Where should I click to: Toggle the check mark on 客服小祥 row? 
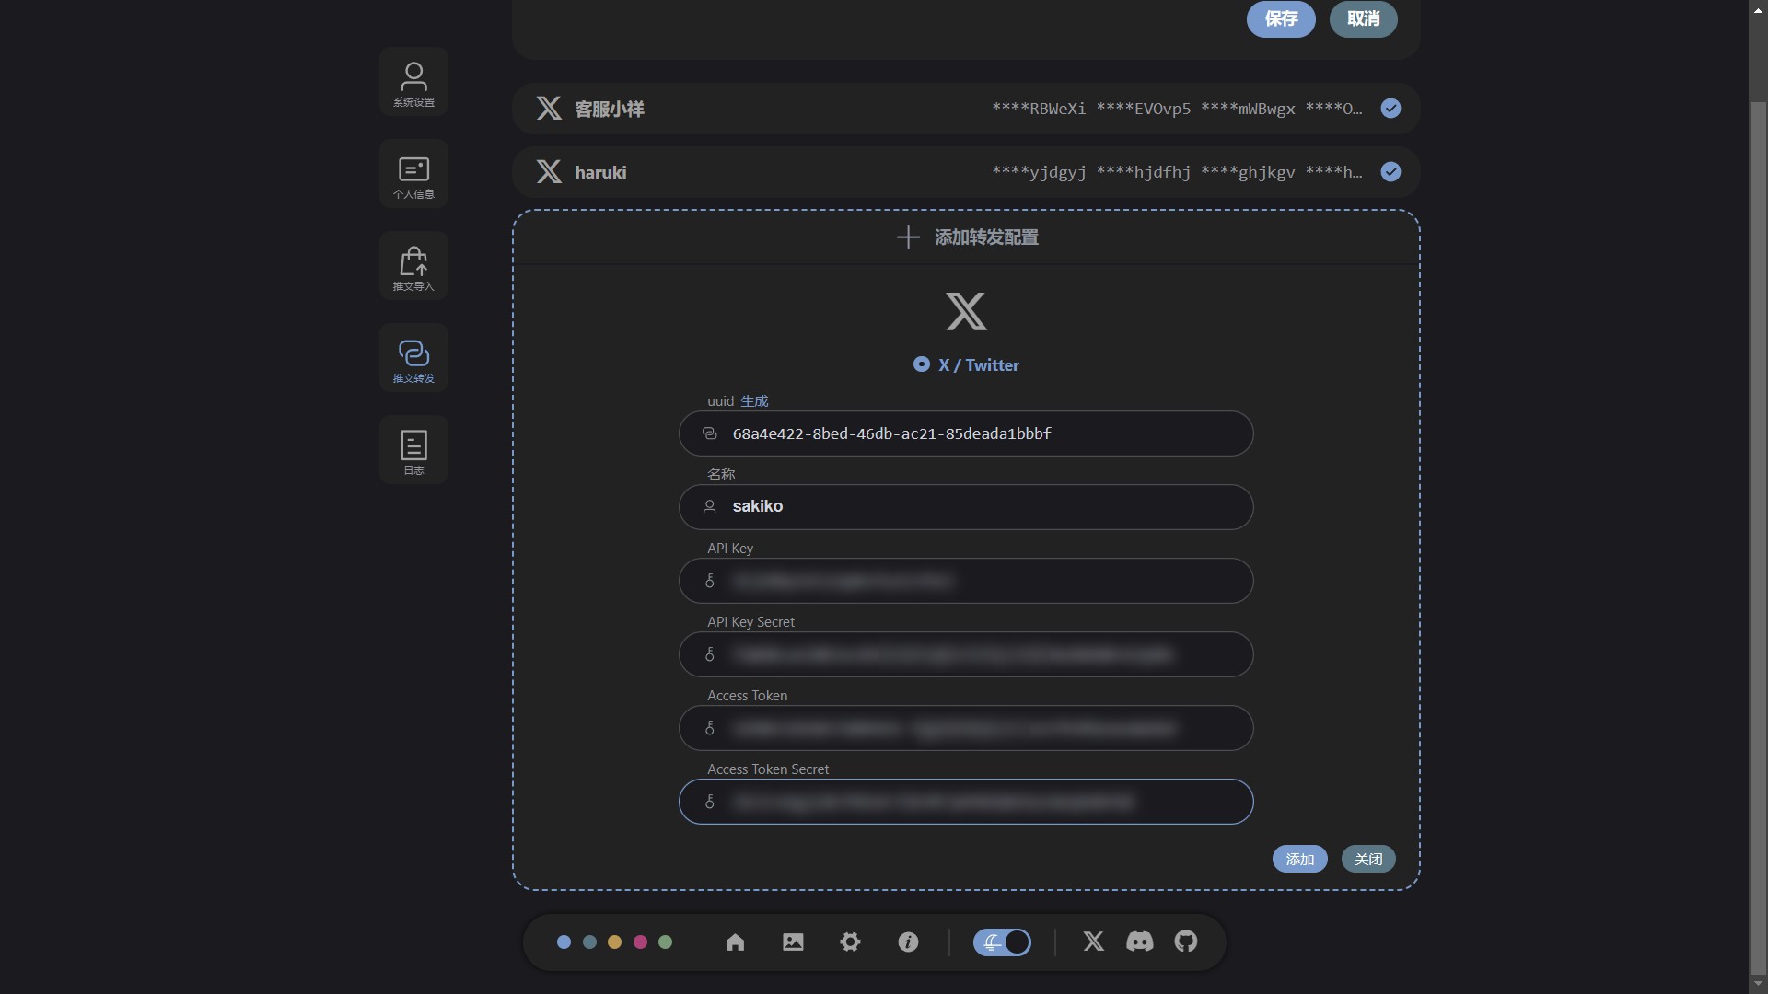(1390, 109)
